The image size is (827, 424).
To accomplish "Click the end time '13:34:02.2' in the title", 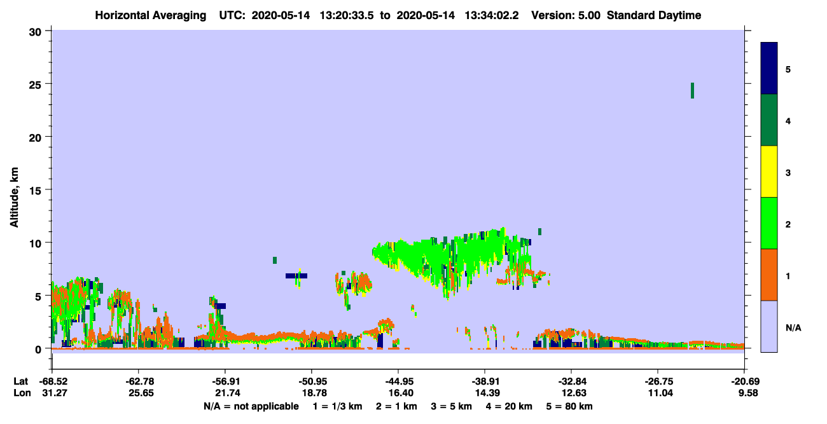I will pyautogui.click(x=492, y=15).
